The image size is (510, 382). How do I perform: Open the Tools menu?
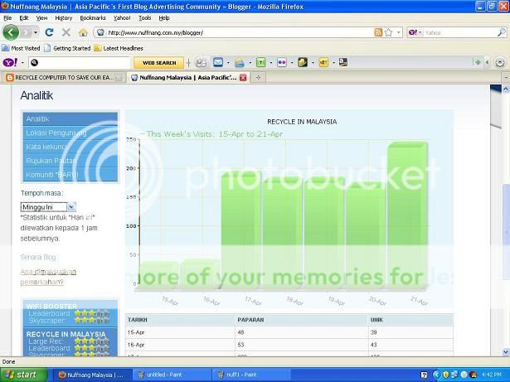click(145, 18)
